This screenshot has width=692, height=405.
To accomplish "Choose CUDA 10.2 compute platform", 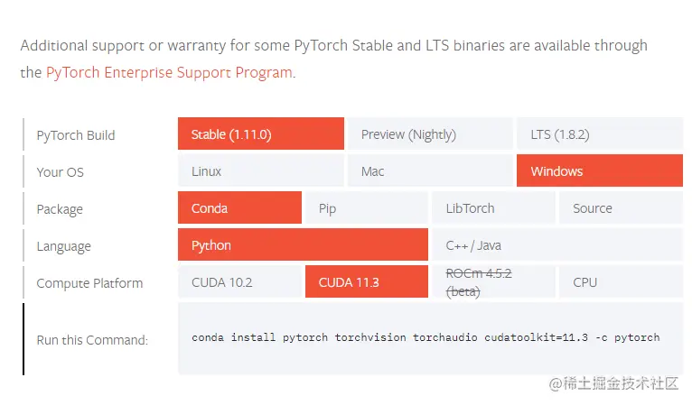I will (x=239, y=281).
